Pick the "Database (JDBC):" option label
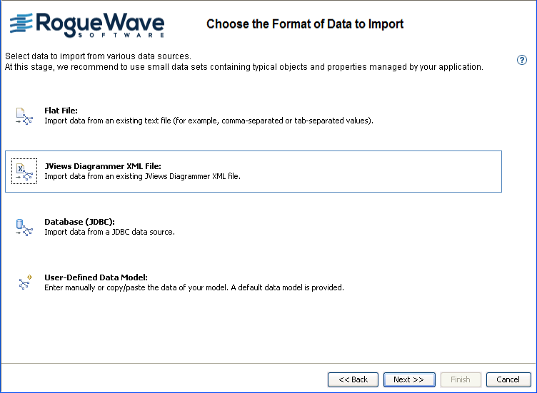This screenshot has width=537, height=393. pyautogui.click(x=79, y=223)
